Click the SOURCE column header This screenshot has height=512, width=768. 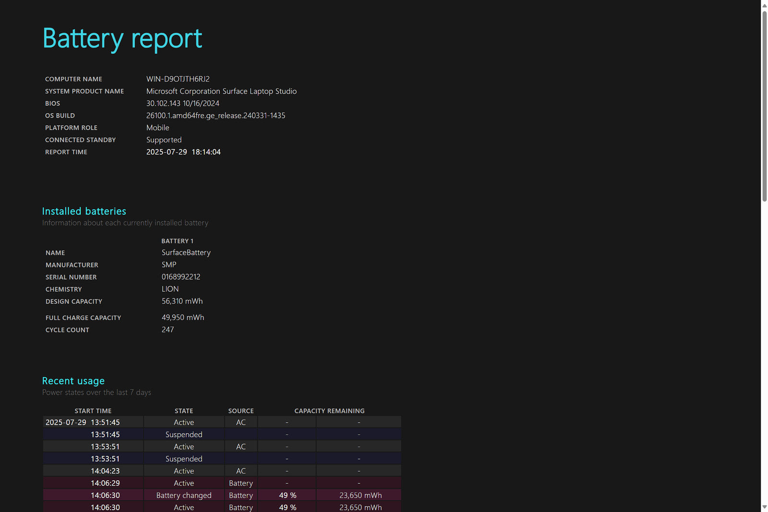pos(241,411)
